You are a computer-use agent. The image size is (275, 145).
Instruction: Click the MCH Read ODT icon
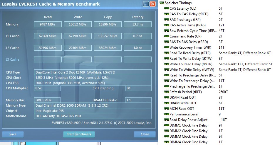coord(166,109)
